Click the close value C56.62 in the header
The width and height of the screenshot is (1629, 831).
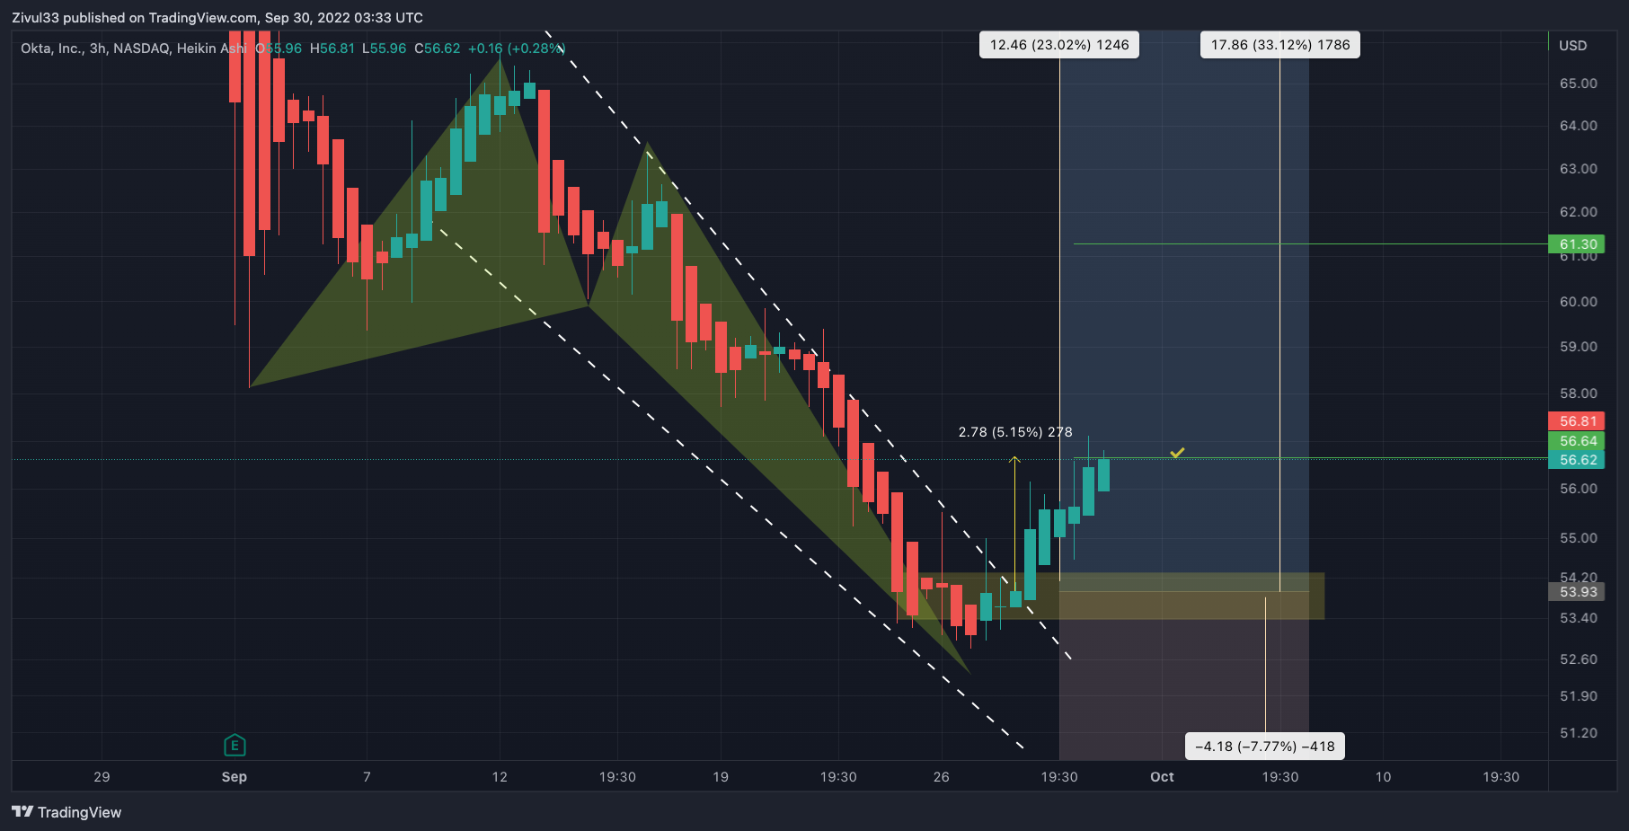437,49
